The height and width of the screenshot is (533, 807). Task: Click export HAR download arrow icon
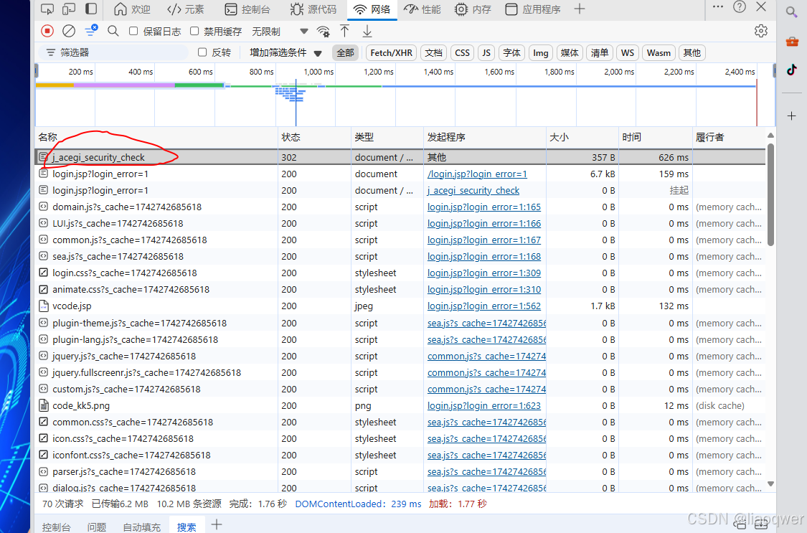367,32
